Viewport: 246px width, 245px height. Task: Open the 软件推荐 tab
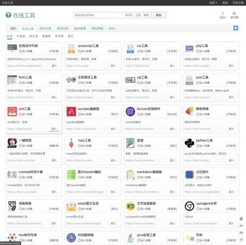click(x=80, y=29)
